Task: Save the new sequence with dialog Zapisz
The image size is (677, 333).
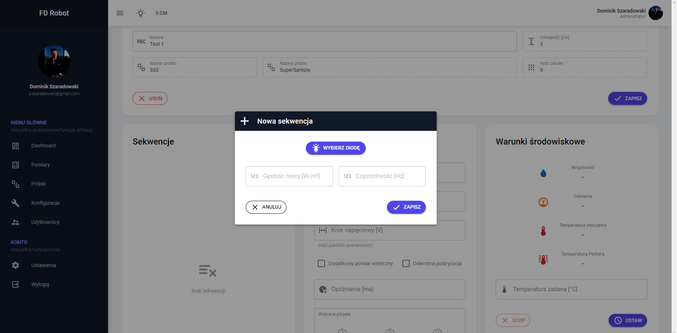Action: point(406,207)
